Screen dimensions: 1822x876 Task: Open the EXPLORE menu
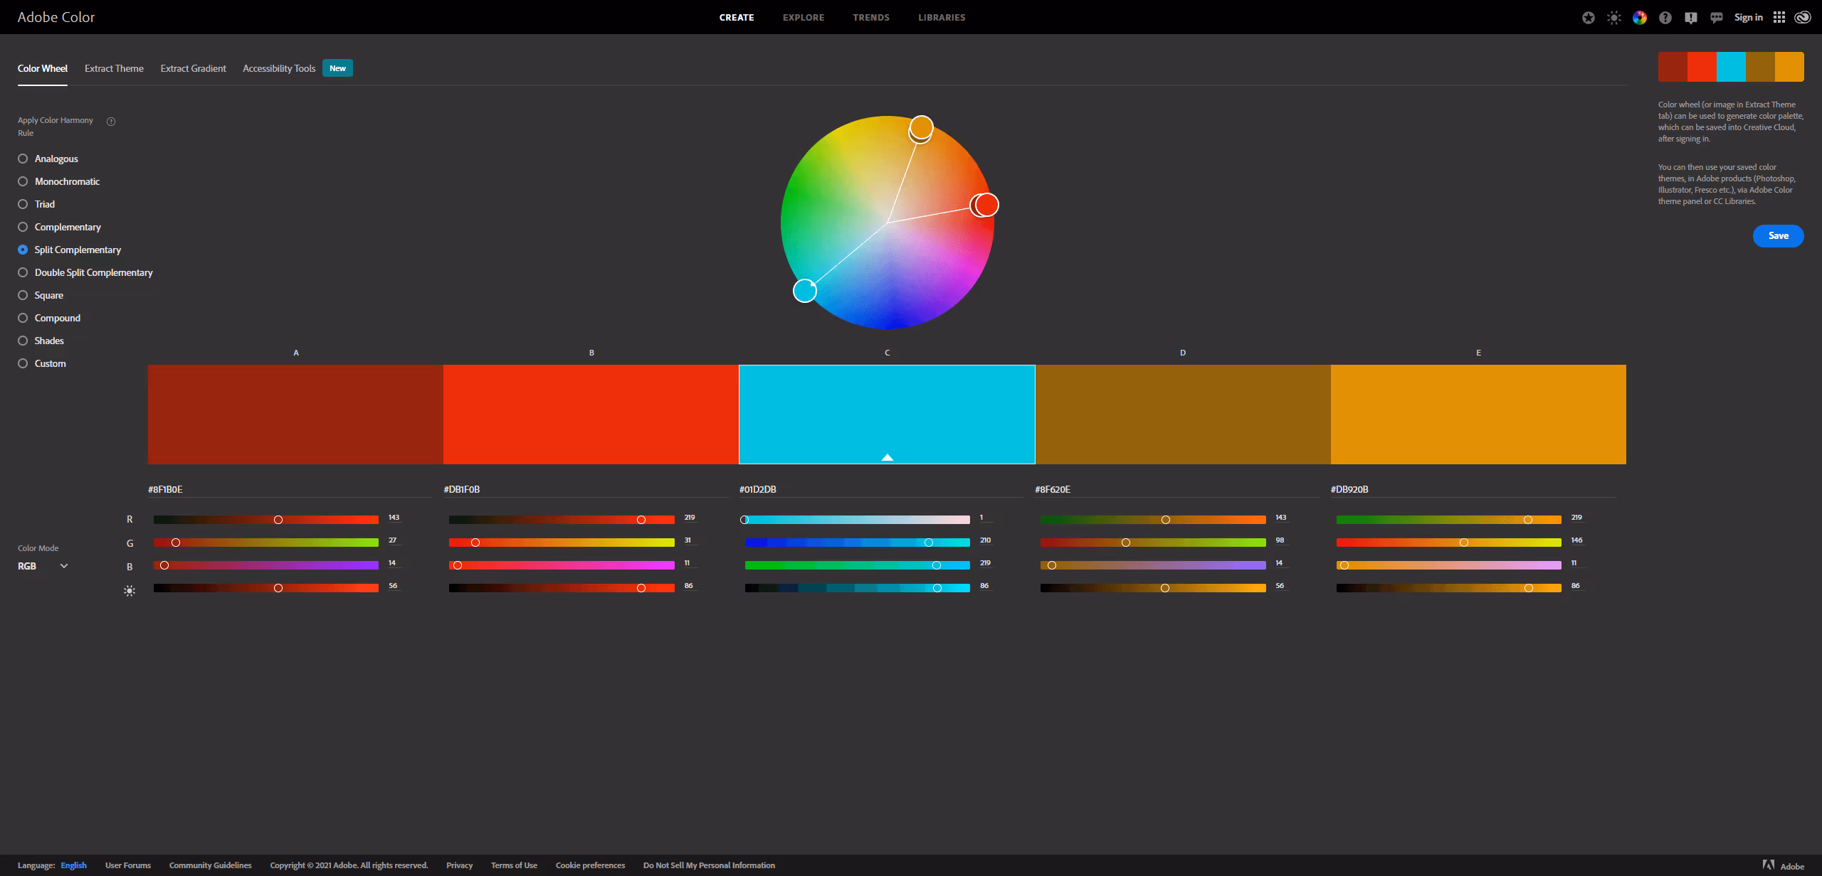803,18
